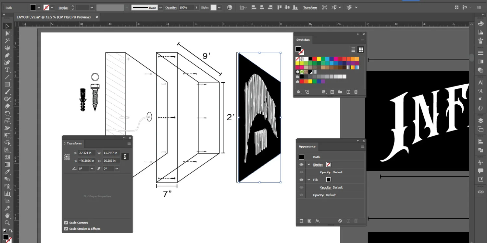487x243 pixels.
Task: Click the delete swatch trash icon
Action: click(356, 92)
